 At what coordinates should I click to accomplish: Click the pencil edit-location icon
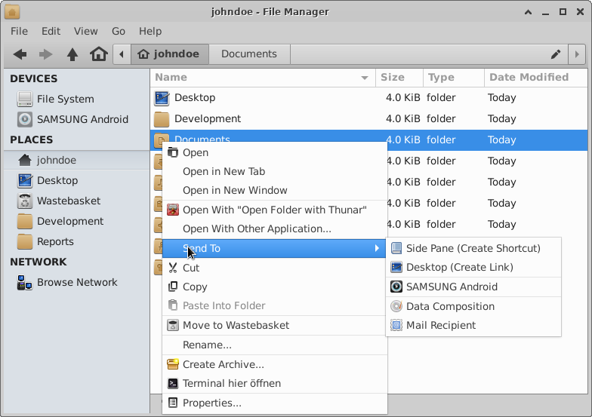(x=556, y=54)
